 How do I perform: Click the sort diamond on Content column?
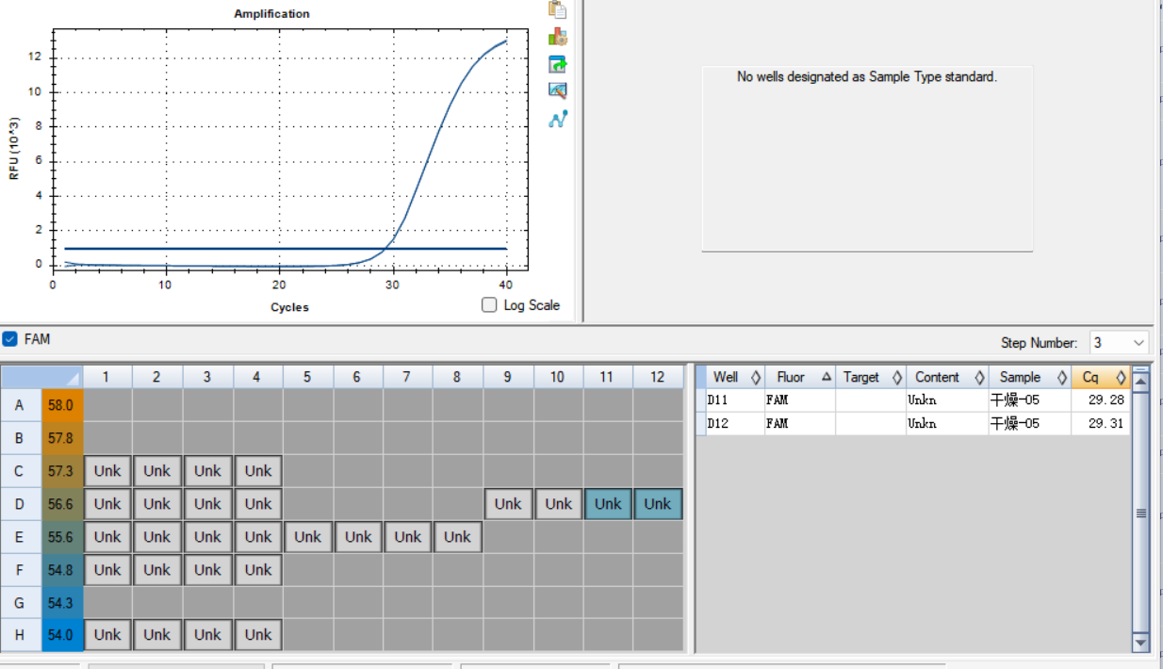(x=978, y=377)
